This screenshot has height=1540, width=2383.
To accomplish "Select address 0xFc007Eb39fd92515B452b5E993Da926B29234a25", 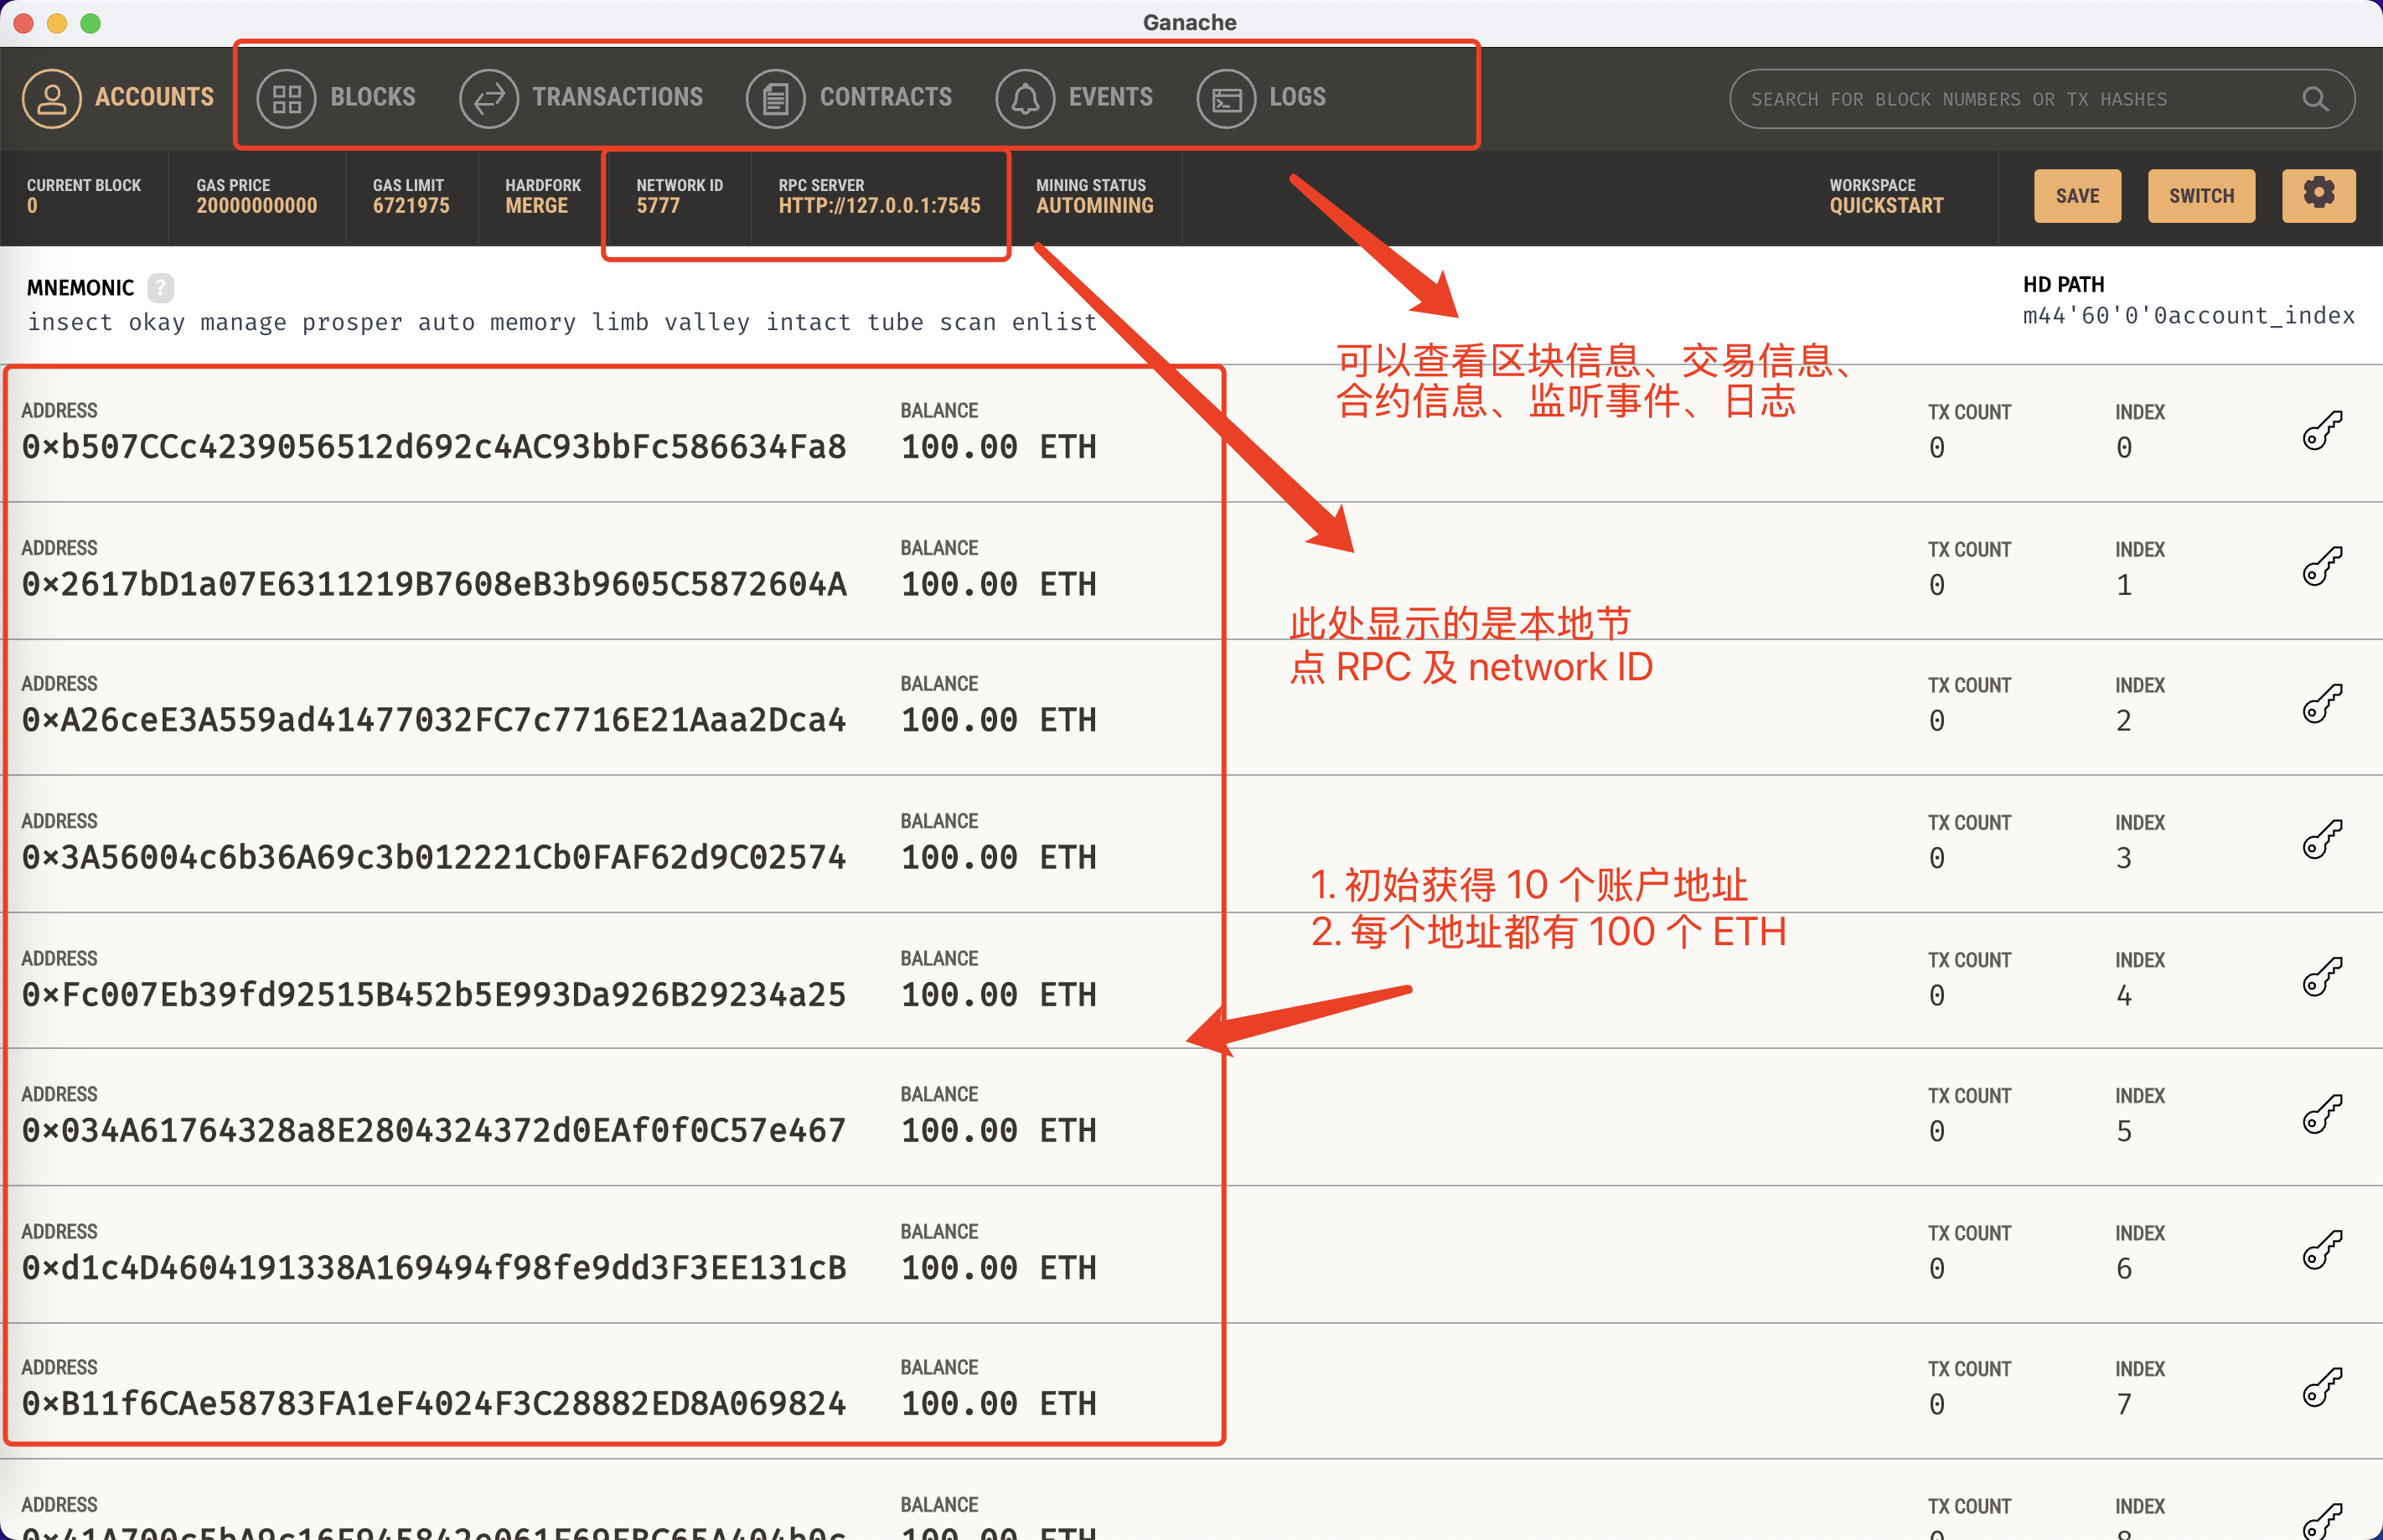I will (434, 995).
